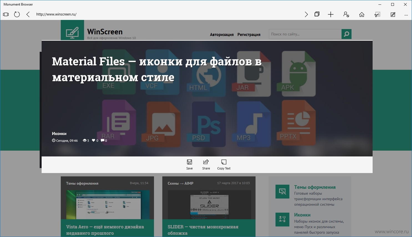Reload the page with the refresh icon

click(17, 14)
